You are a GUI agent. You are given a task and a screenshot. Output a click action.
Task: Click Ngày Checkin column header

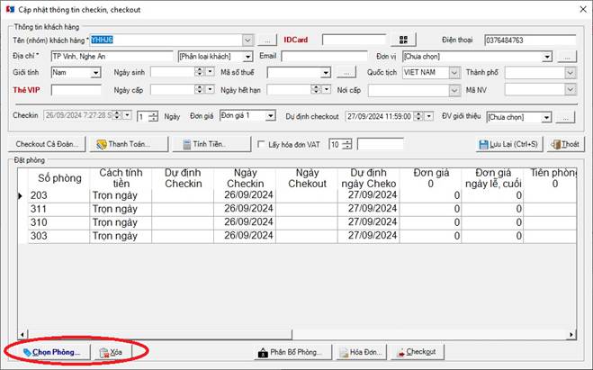(x=245, y=178)
